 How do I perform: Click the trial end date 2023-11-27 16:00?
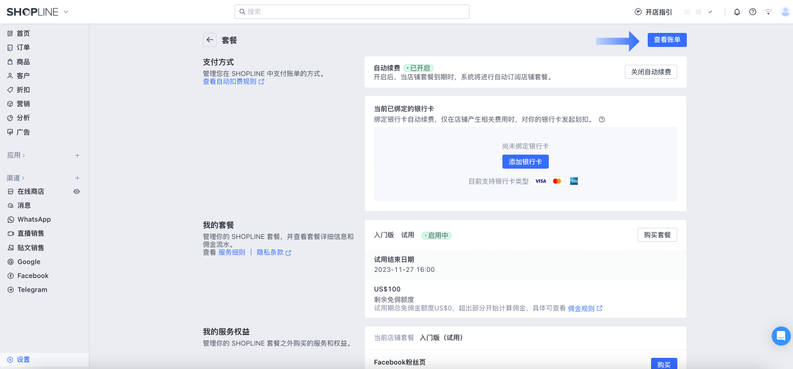coord(404,270)
